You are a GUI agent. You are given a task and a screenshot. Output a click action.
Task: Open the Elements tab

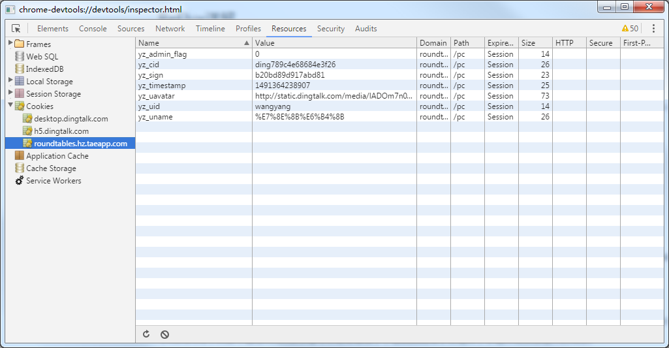(53, 29)
